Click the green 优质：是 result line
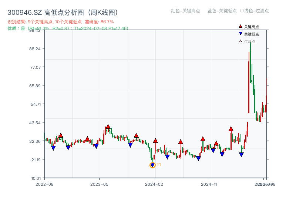 (x=68, y=28)
